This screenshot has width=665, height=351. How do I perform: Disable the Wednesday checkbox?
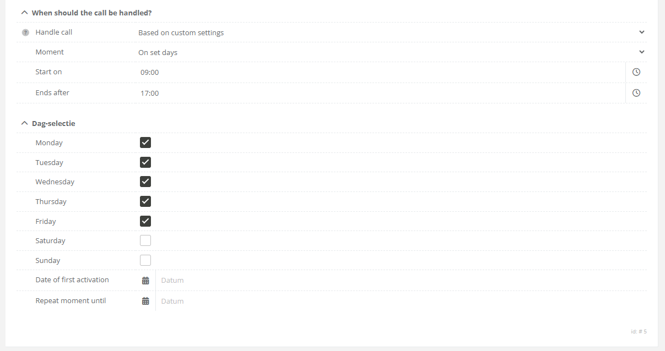[x=145, y=182]
